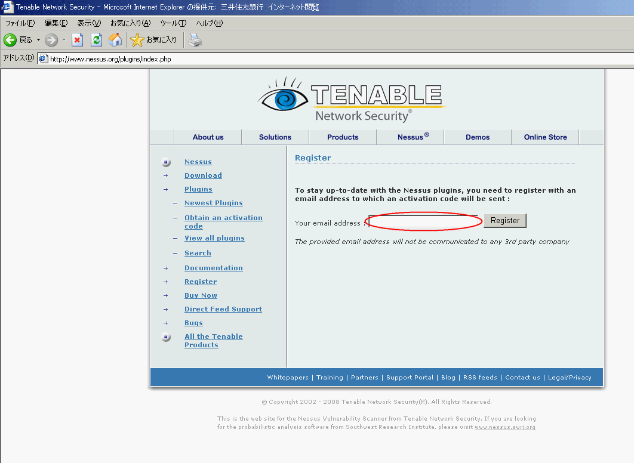Click the Home icon in toolbar
This screenshot has width=634, height=463.
pyautogui.click(x=115, y=40)
